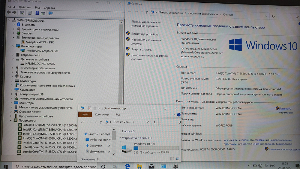Viewport: 300px width, 169px height.
Task: Click the scan for hardware changes monitor icon
Action: pos(50,13)
